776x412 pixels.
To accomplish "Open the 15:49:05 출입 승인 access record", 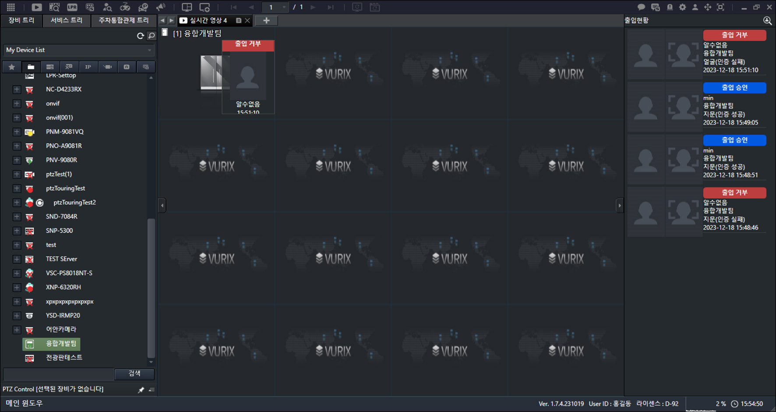I will (697, 106).
